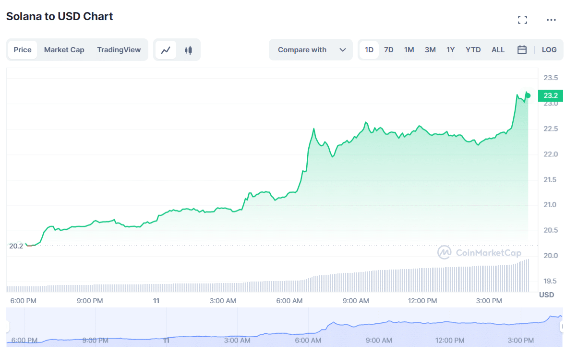The height and width of the screenshot is (353, 565).
Task: Expand the Compare with dropdown
Action: (311, 50)
